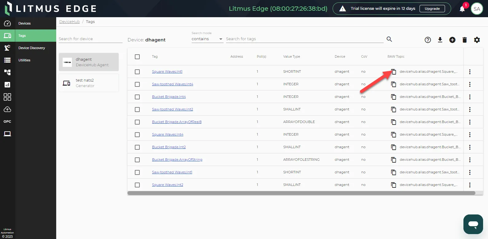Open the Search mode 'contains' dropdown
488x239 pixels.
tap(207, 39)
